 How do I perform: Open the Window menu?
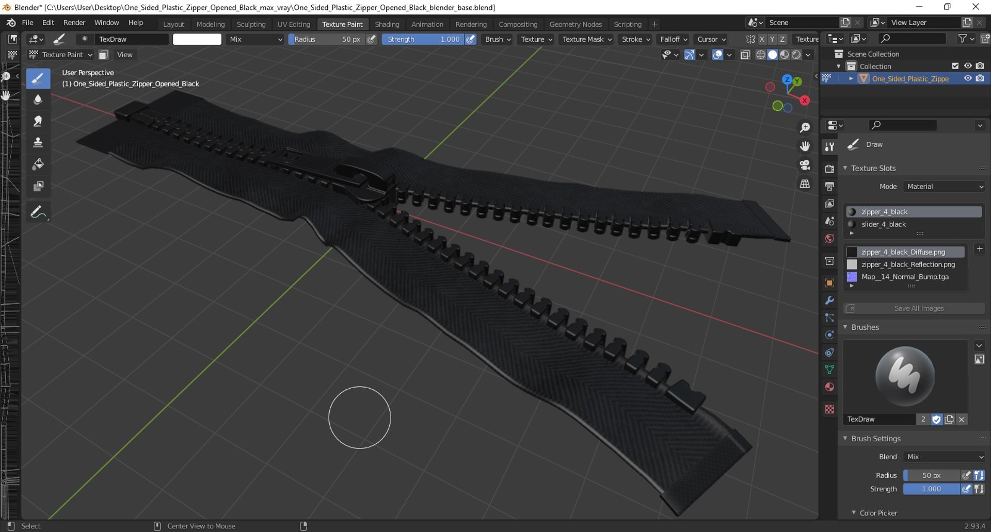point(106,23)
